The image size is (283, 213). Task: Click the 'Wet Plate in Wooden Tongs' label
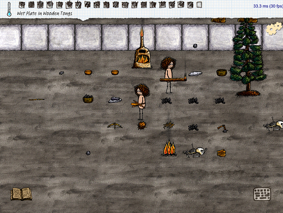[45, 13]
